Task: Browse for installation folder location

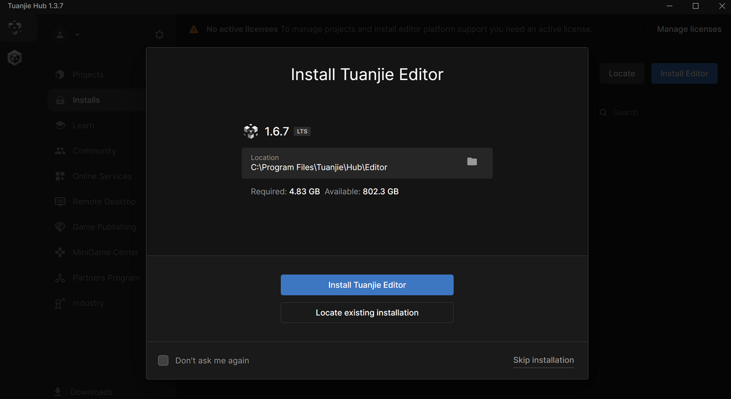Action: [472, 162]
